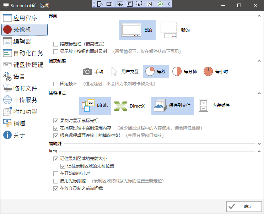Select 保存到文件 storage option
264x214 pixels.
[x=173, y=106]
